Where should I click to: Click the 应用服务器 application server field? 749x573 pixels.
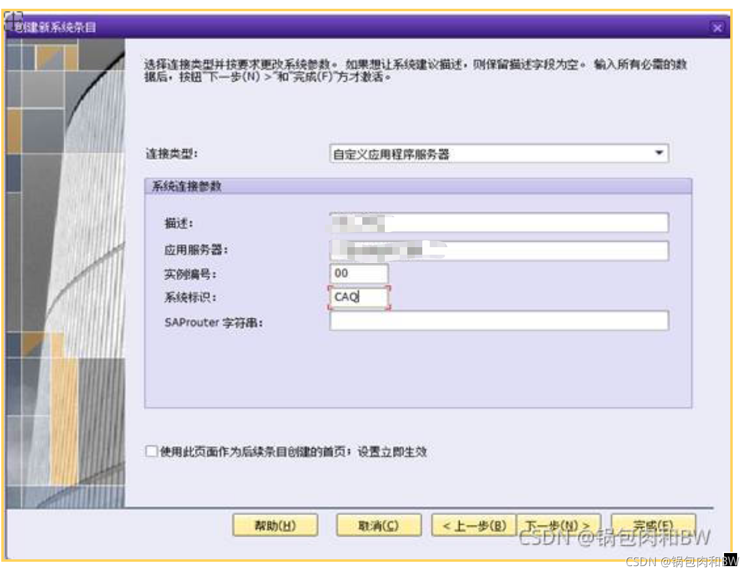click(x=499, y=250)
